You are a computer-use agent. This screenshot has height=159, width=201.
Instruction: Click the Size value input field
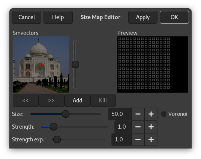point(120,114)
